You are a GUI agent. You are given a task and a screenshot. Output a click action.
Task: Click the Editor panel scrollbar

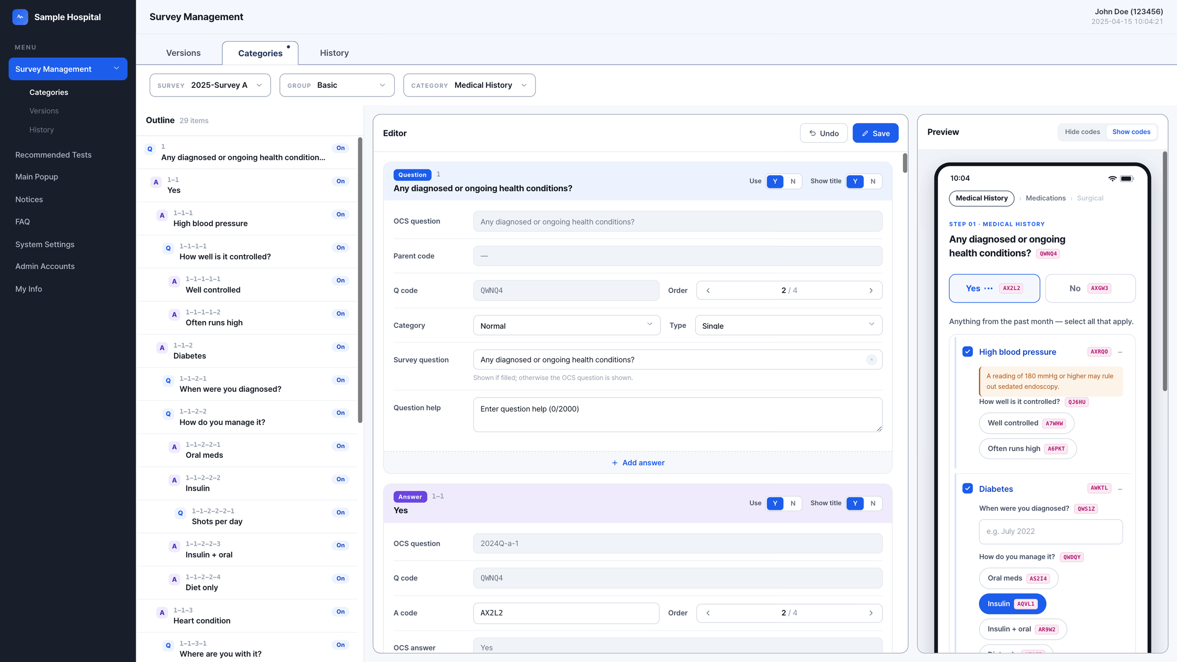point(905,163)
